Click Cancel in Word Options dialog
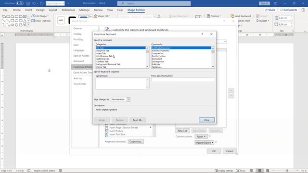This screenshot has width=308, height=173. click(230, 151)
